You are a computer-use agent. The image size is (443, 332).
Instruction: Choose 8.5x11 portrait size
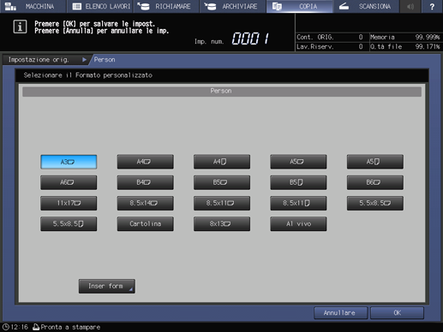click(298, 203)
